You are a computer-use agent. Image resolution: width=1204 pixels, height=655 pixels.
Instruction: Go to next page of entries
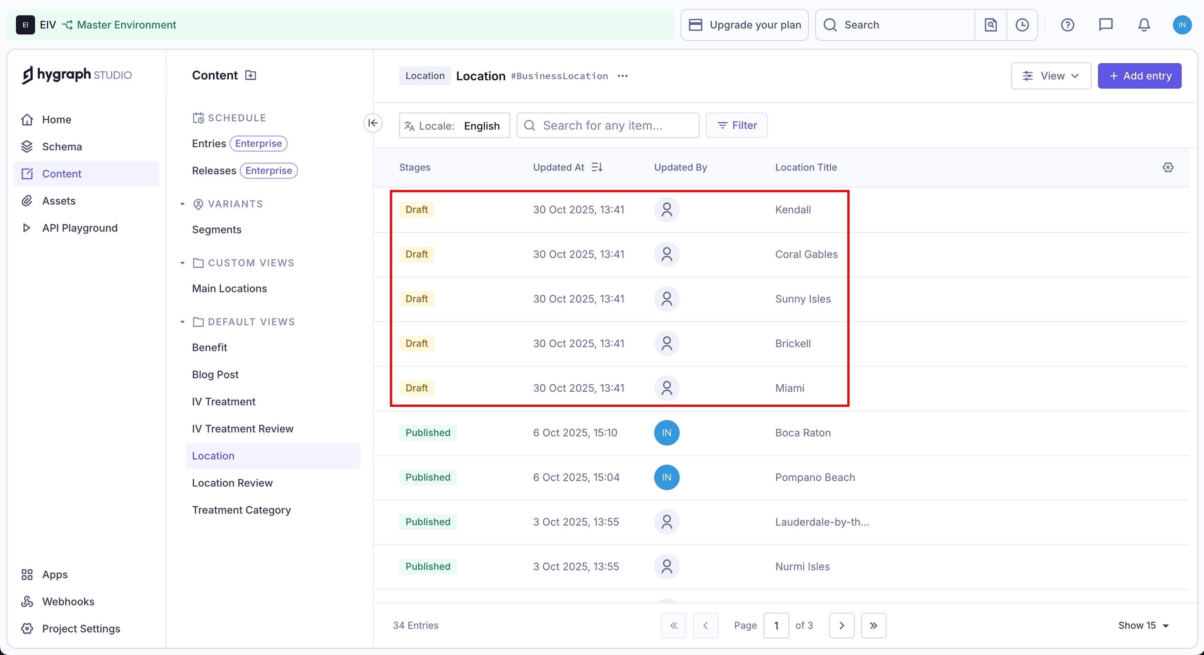(841, 625)
